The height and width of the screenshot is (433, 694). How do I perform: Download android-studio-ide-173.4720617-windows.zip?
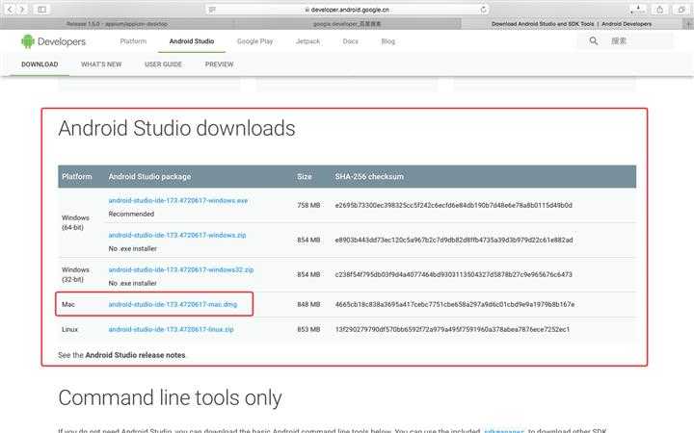tap(177, 235)
